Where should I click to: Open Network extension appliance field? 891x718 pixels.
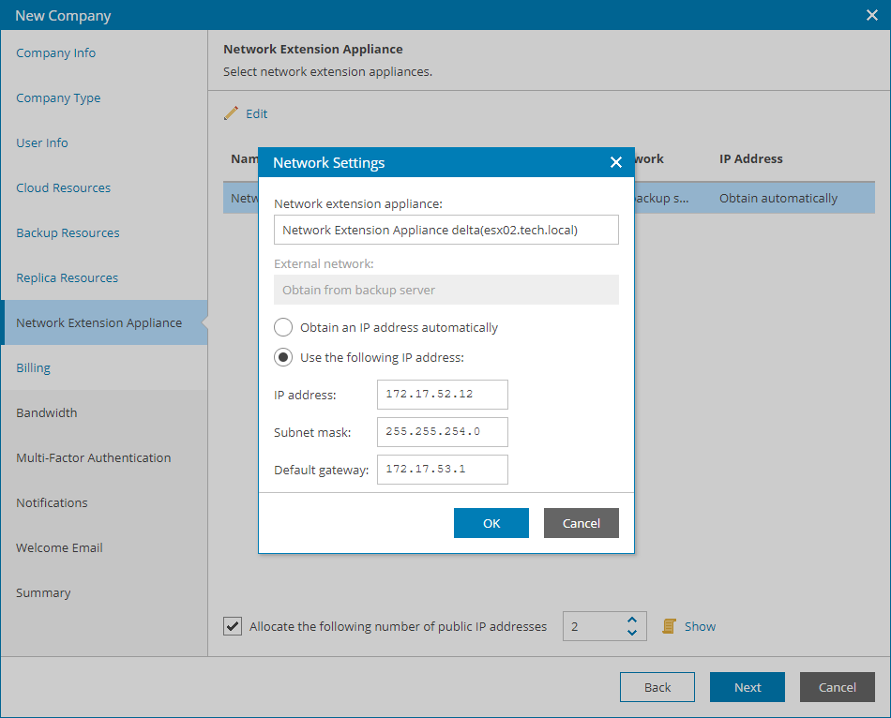tap(446, 230)
